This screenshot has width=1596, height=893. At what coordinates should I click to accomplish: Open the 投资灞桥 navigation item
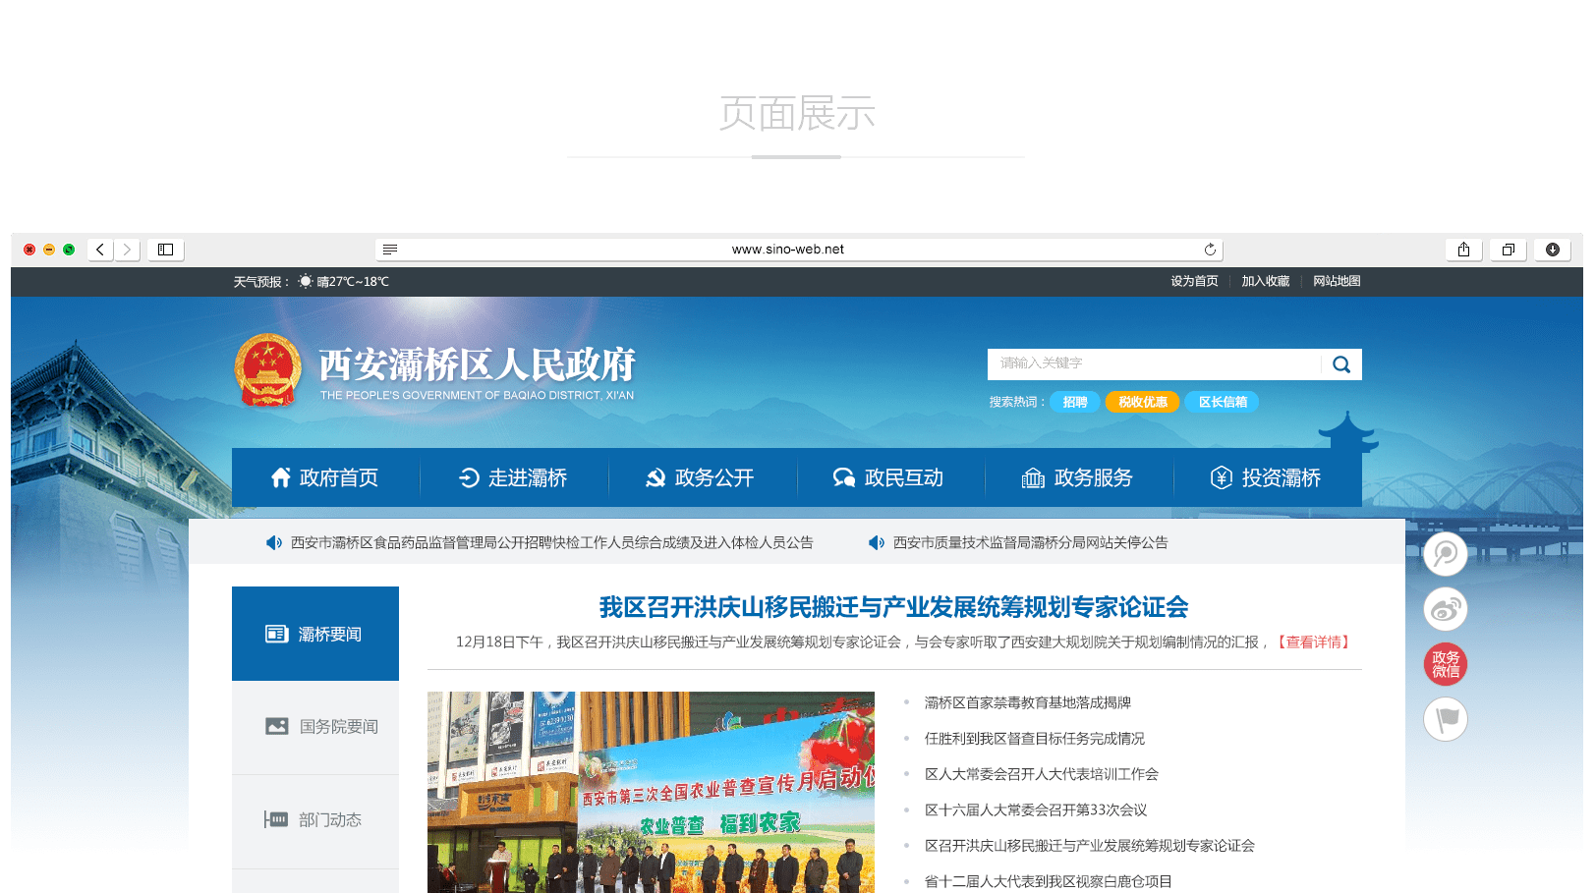coord(1268,477)
